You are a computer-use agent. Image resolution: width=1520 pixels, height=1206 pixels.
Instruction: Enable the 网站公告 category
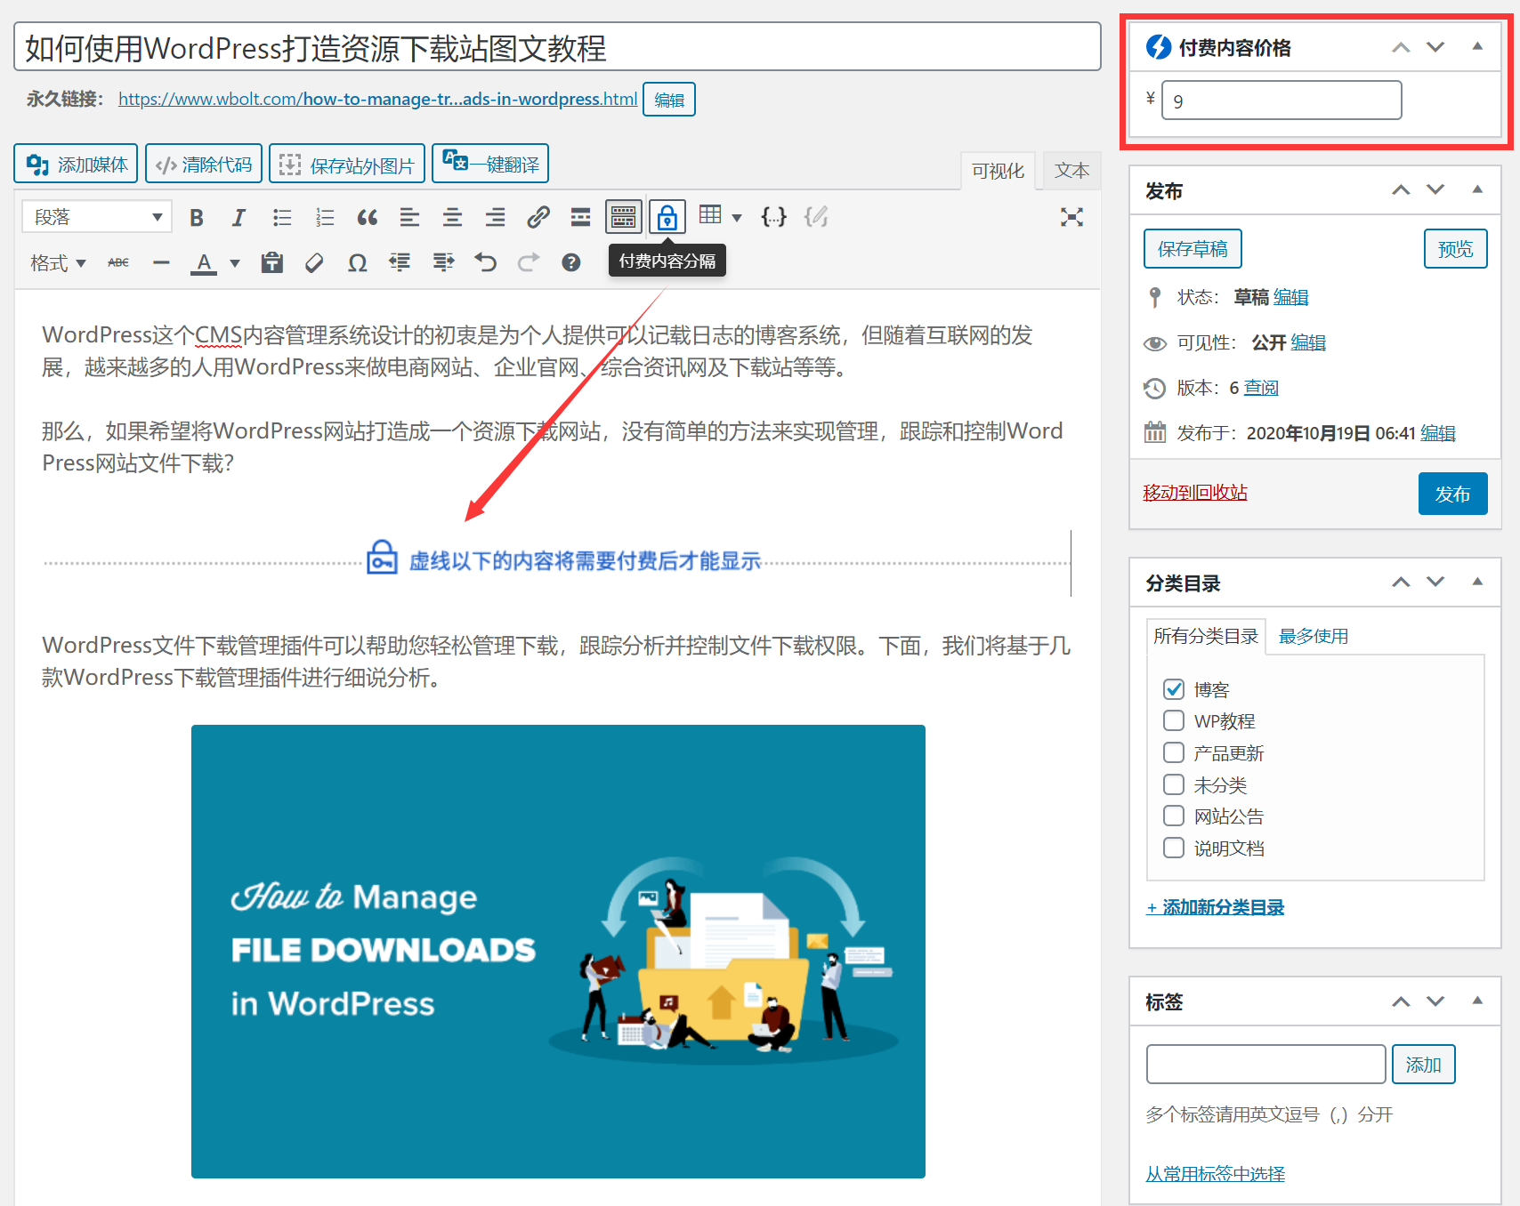point(1174,816)
